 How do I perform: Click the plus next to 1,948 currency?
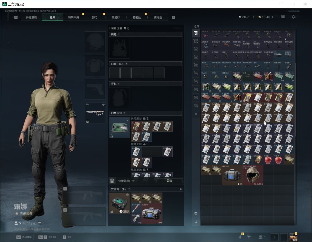(x=273, y=17)
